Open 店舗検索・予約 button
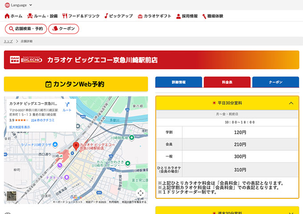The height and width of the screenshot is (214, 303). (26, 29)
